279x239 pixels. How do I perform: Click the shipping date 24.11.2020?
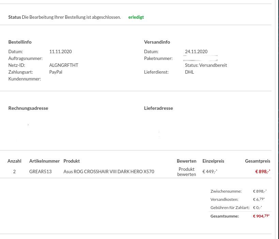[x=196, y=51]
